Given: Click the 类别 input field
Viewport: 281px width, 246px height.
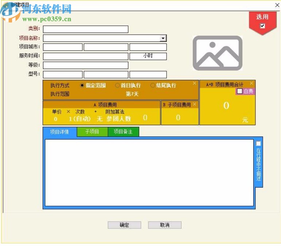Looking at the screenshot, I should pyautogui.click(x=86, y=29).
